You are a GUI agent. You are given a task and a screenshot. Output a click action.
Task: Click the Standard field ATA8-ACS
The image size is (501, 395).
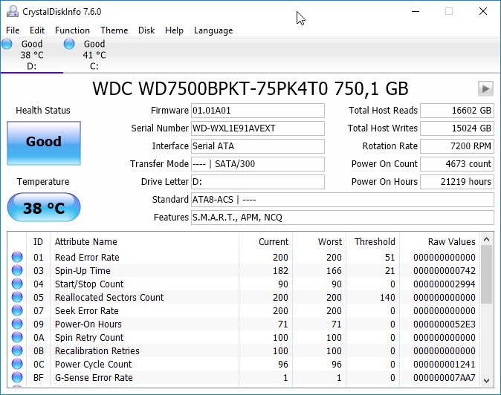coord(343,200)
